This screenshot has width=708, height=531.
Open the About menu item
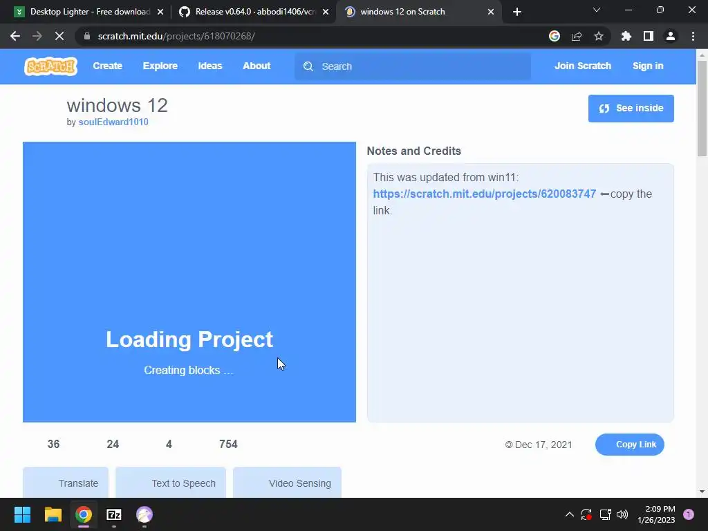[x=257, y=66]
